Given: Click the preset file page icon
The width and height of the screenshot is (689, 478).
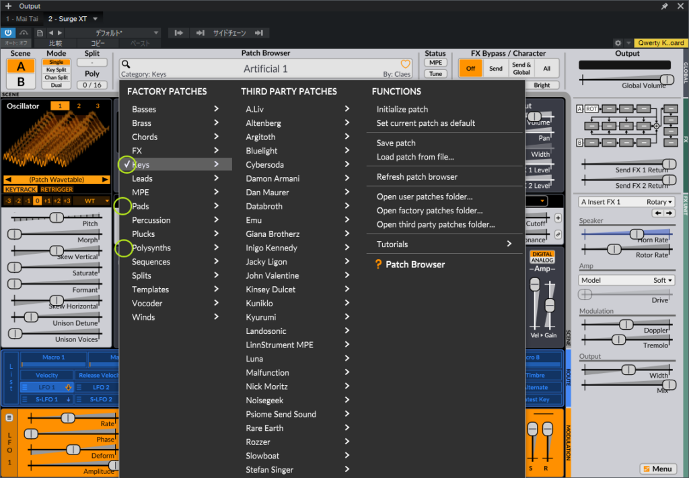Looking at the screenshot, I should click(40, 32).
